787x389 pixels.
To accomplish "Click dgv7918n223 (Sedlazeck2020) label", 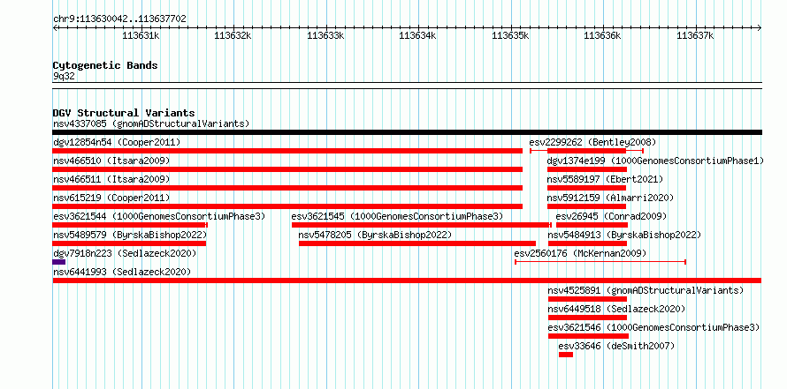I will [x=125, y=253].
